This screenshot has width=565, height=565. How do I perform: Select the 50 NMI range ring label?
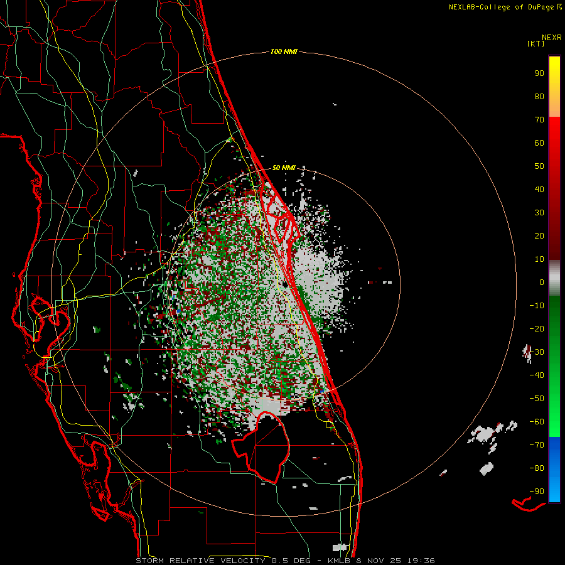coord(284,168)
